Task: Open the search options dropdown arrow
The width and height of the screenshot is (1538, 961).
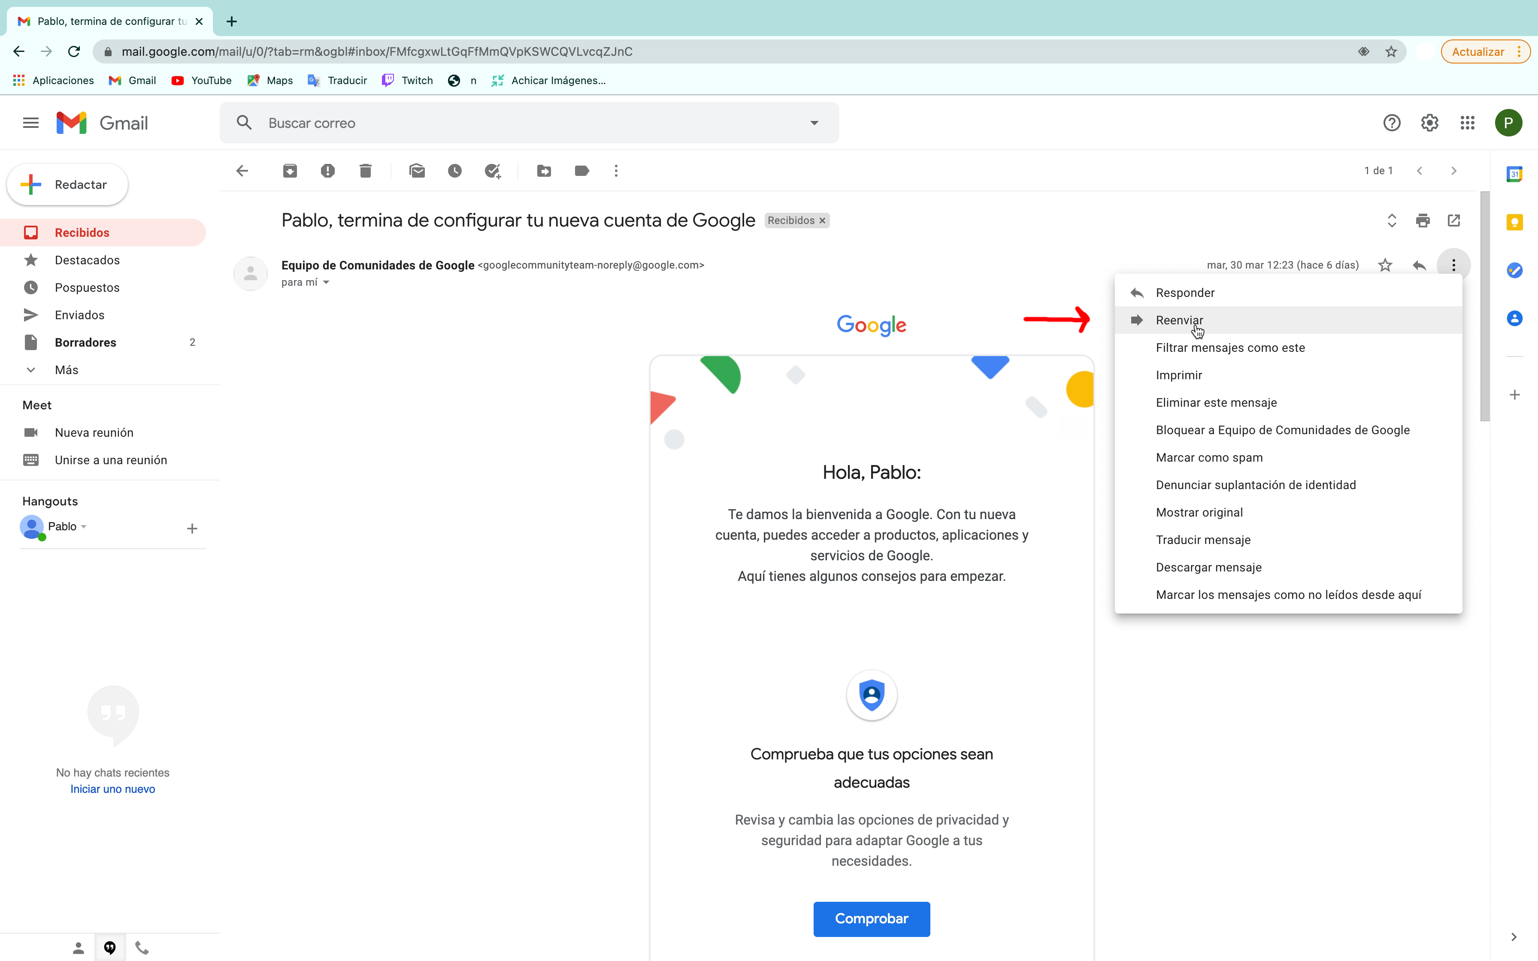Action: coord(814,123)
